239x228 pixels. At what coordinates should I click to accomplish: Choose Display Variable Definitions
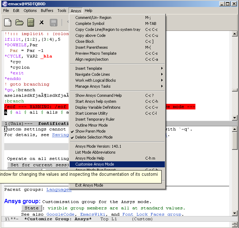[x=117, y=107]
